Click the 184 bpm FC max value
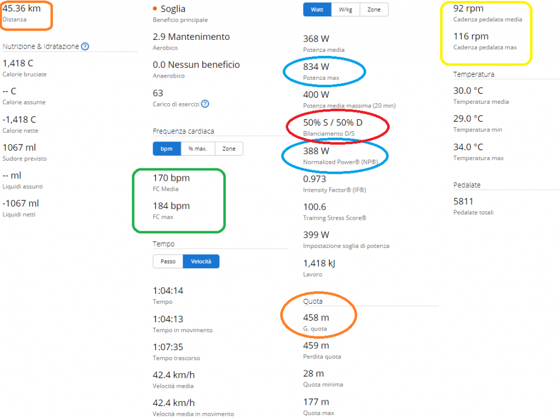Screen dimensions: 560x419 171,206
